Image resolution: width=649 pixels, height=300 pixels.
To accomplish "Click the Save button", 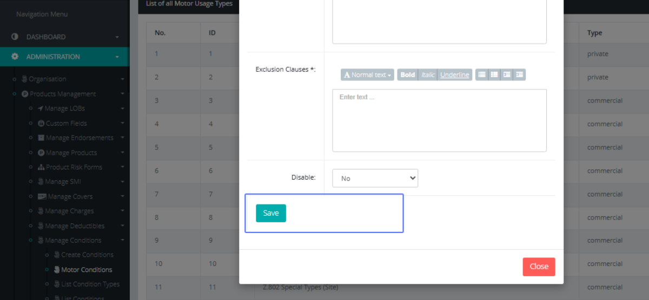I will point(270,213).
